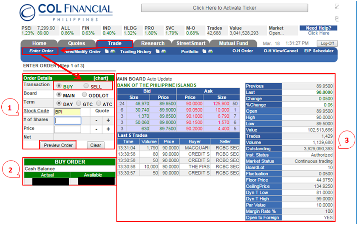Click the MACQUARI buyer cell
357x225 pixels.
coord(197,148)
